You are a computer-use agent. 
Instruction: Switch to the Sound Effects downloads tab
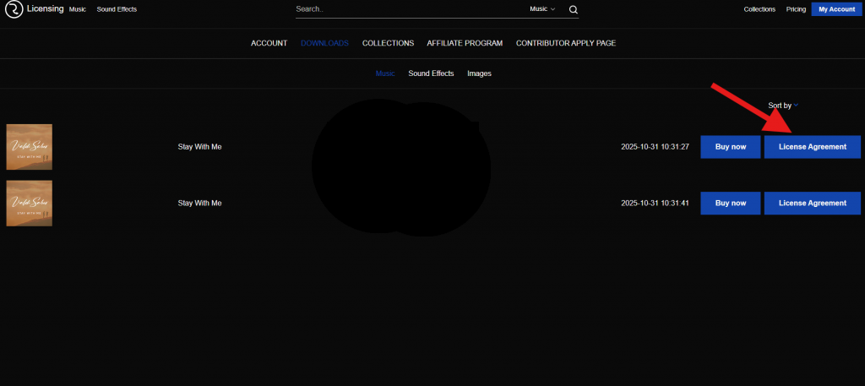(431, 73)
